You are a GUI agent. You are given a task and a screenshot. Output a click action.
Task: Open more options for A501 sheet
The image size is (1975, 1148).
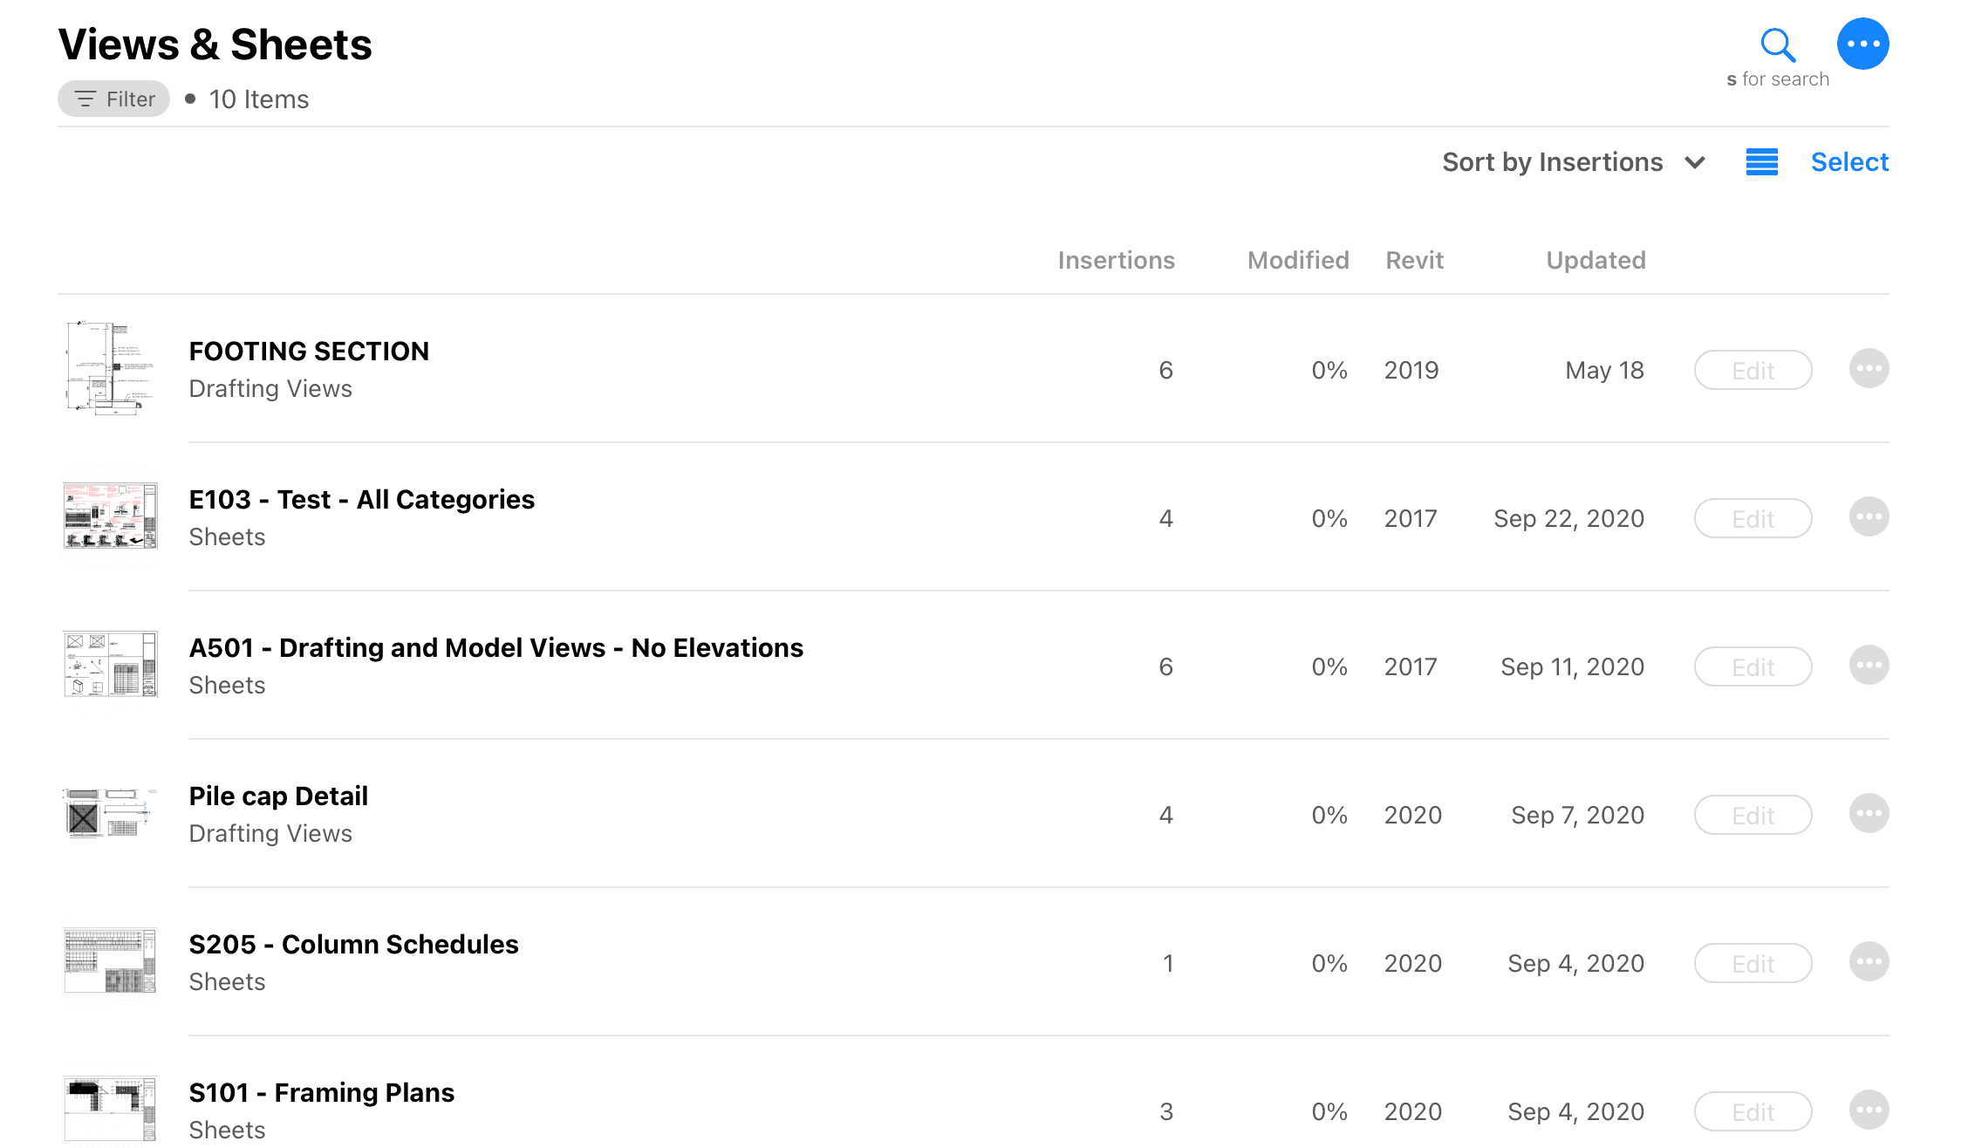point(1869,666)
